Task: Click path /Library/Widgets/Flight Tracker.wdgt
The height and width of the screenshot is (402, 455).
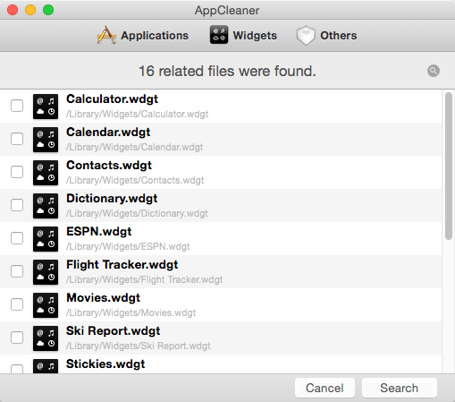Action: [144, 279]
